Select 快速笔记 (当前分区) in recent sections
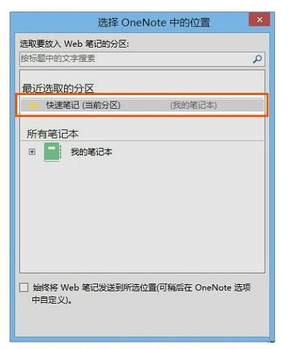 pos(142,105)
